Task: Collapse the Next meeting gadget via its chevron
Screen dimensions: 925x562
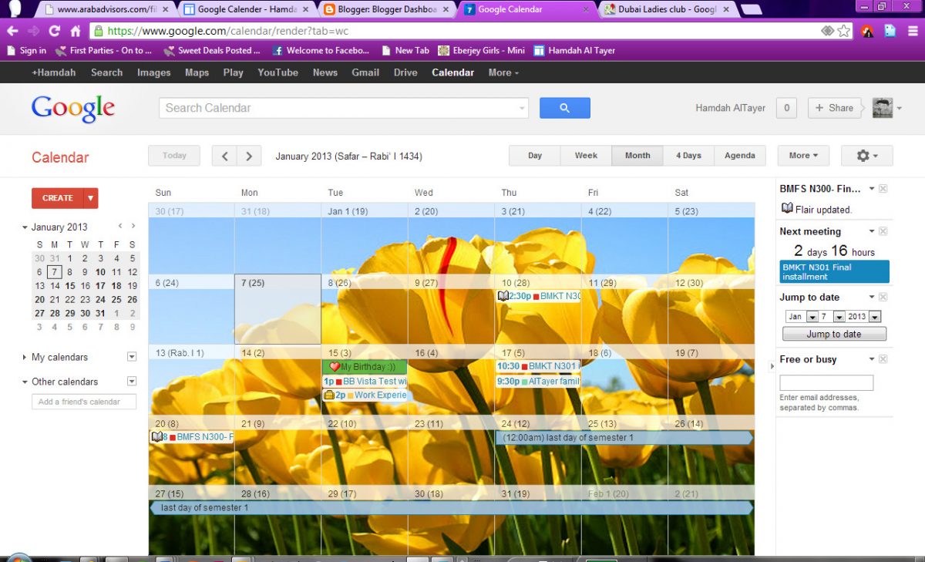Action: pyautogui.click(x=870, y=231)
